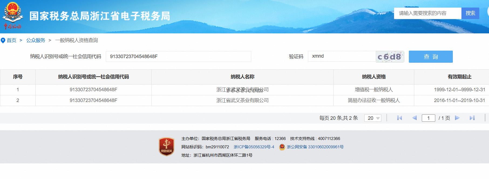Go to first page arrow icon
Image resolution: width=489 pixels, height=179 pixels.
tap(399, 118)
